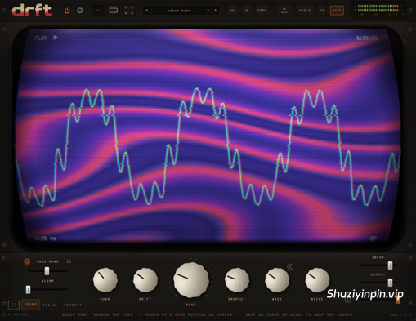Click the DRIFT knob
Image resolution: width=416 pixels, height=321 pixels.
[x=145, y=280]
